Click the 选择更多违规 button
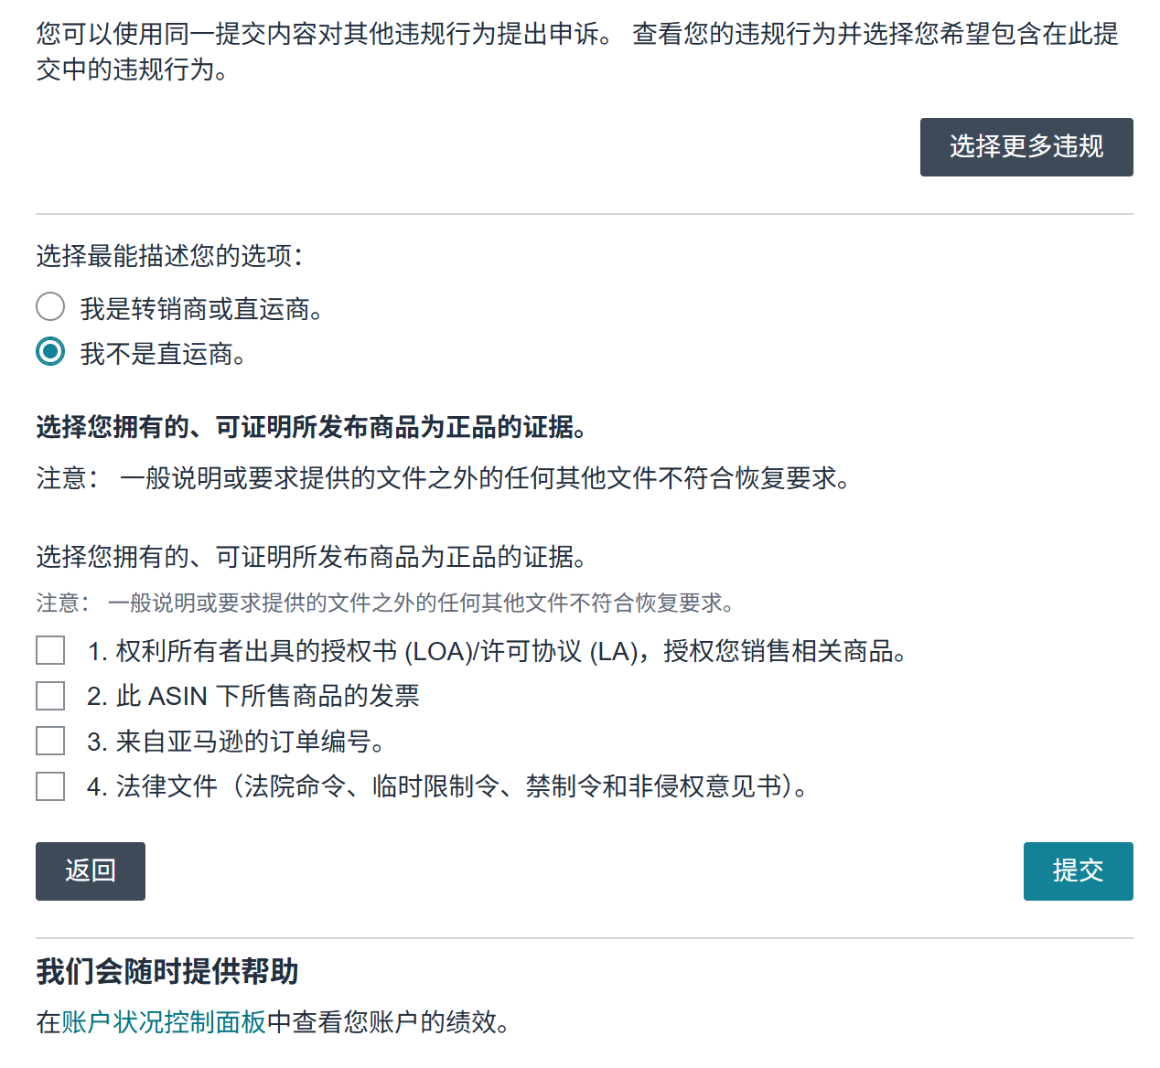Viewport: 1160px width, 1068px height. tap(1026, 147)
